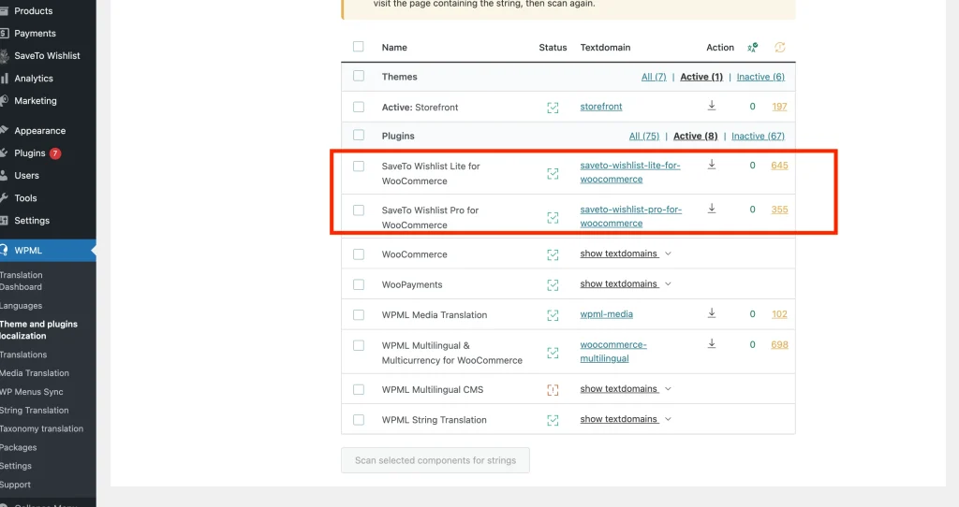The image size is (959, 507).
Task: Click the 355 pending strings count
Action: 779,210
